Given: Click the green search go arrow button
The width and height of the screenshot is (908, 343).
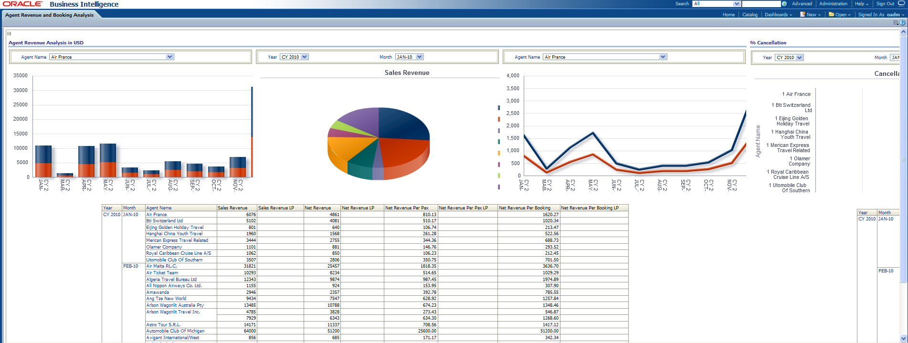Looking at the screenshot, I should [784, 4].
